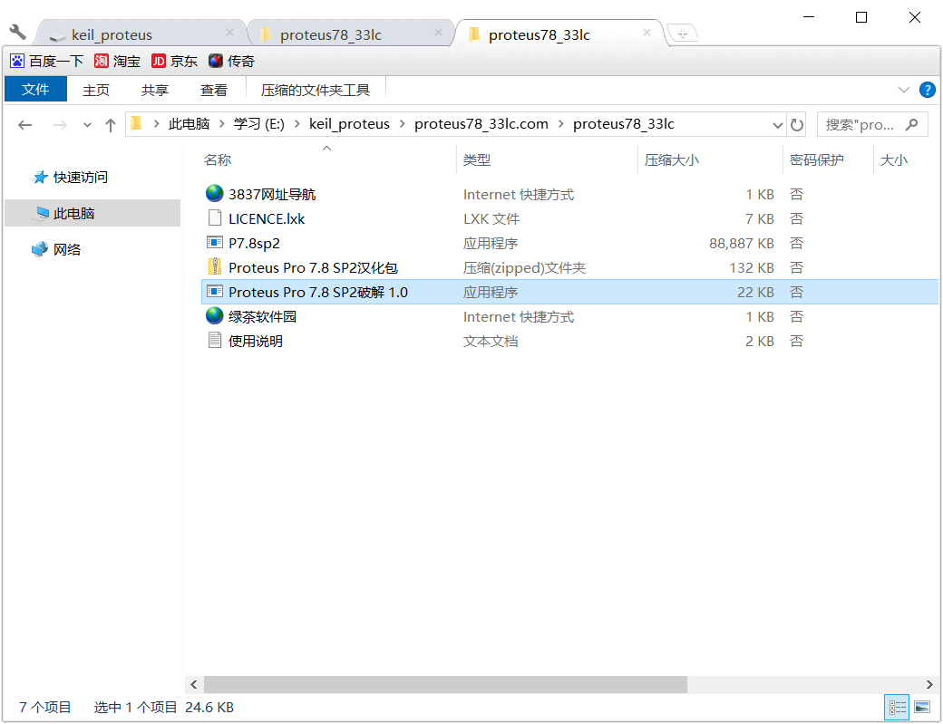Open the 传奇 bookmark
Screen dimensions: 943x724
point(231,61)
